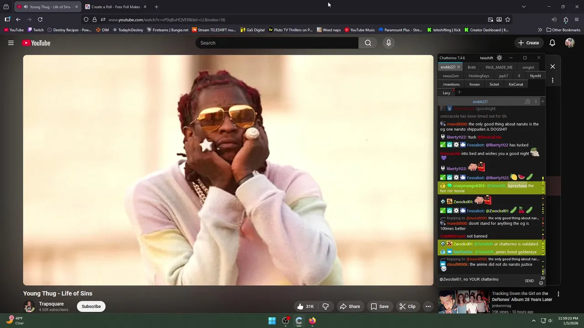Image resolution: width=584 pixels, height=328 pixels.
Task: Switch to KaiCenat Chatterino tab
Action: click(516, 84)
